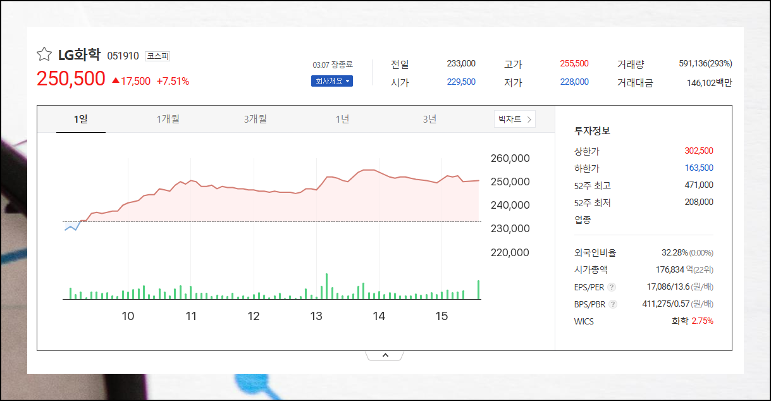Click the 03.07 장종료 status text

coord(333,65)
